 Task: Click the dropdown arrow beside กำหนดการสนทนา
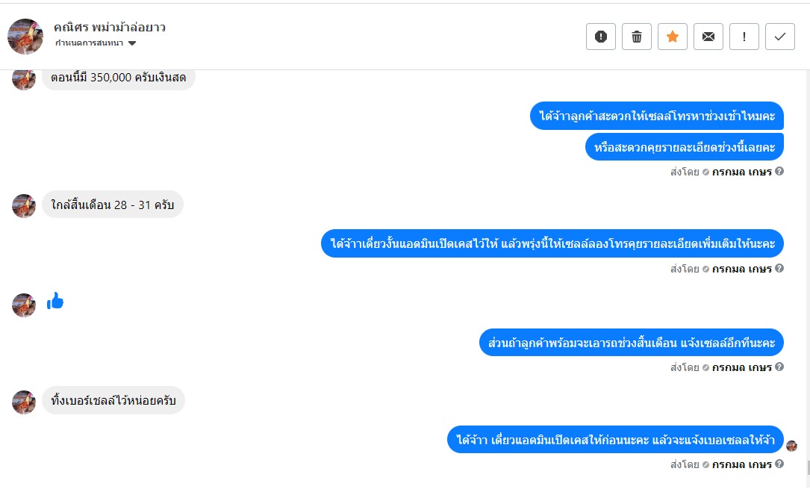tap(132, 43)
